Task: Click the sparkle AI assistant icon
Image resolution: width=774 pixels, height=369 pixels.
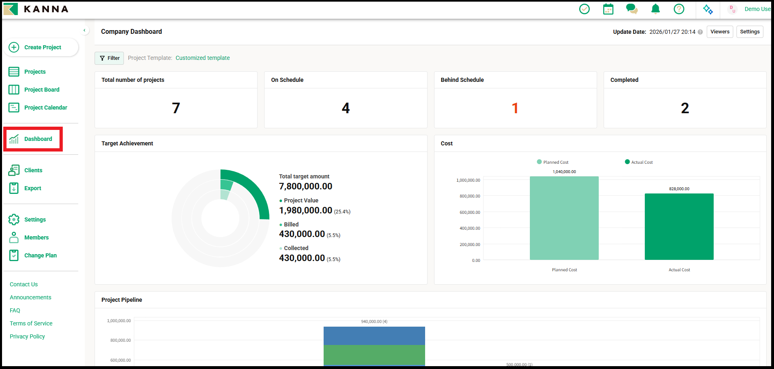Action: pyautogui.click(x=708, y=9)
